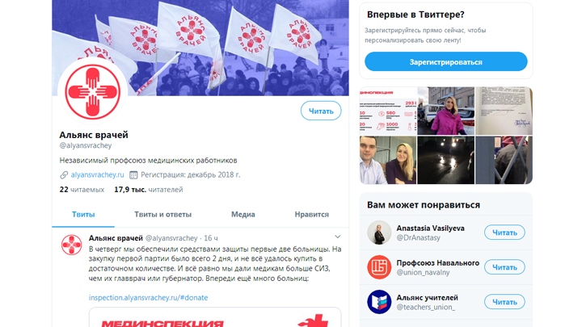Select the Нравится tab

pos(312,214)
